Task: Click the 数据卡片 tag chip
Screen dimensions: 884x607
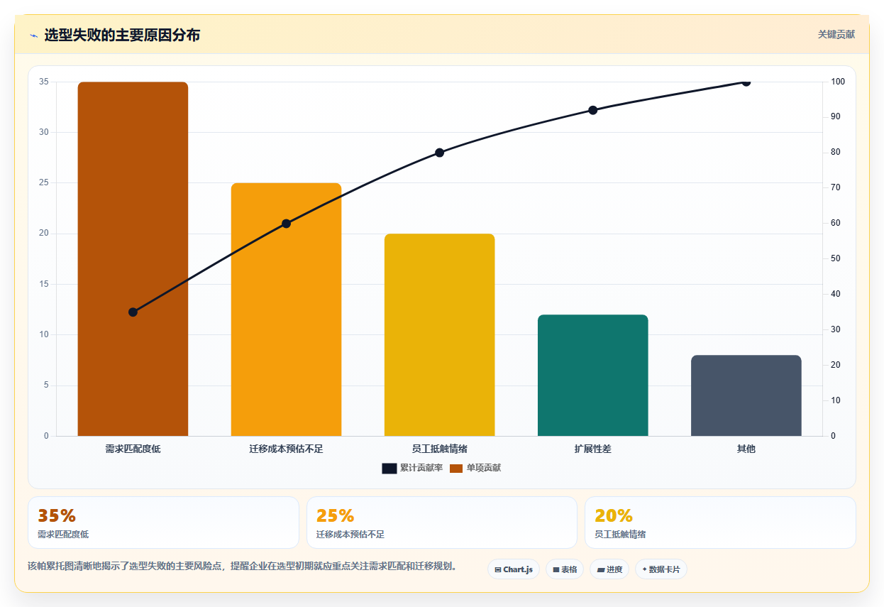Action: (x=661, y=569)
